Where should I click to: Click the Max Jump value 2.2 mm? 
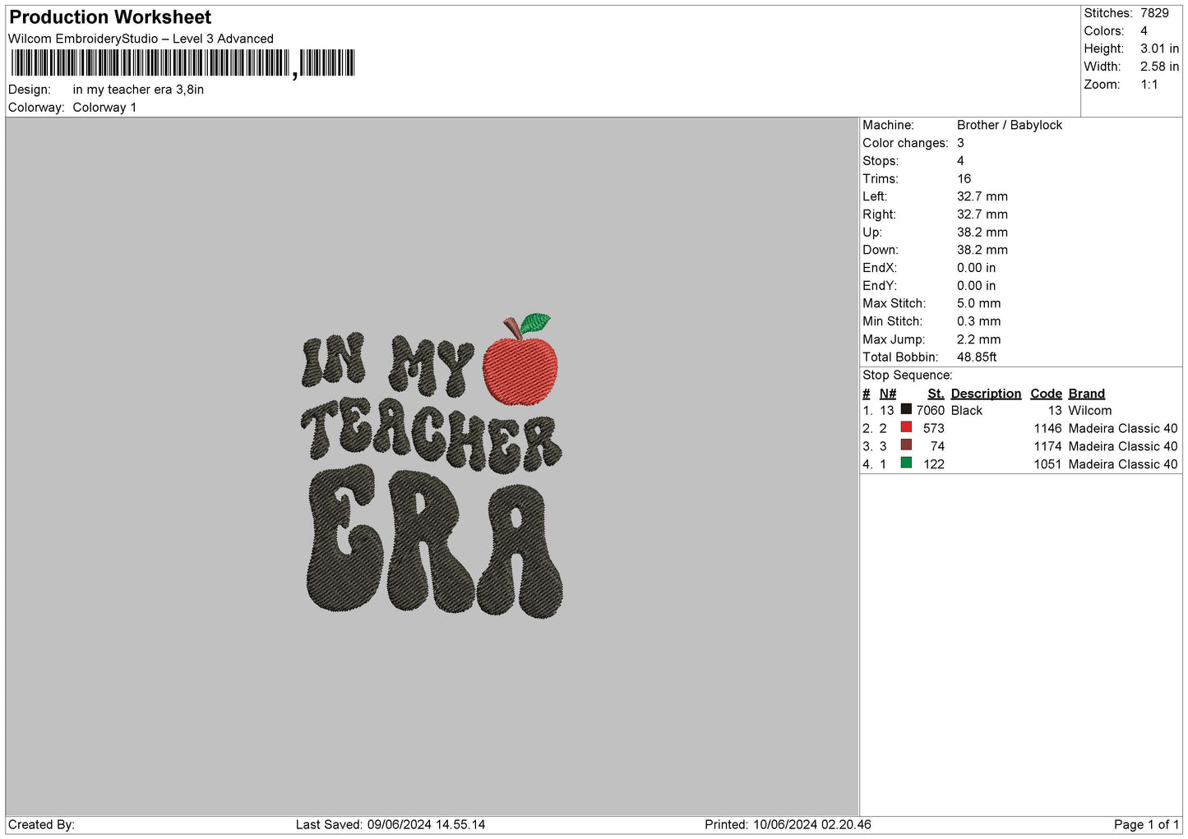point(978,339)
